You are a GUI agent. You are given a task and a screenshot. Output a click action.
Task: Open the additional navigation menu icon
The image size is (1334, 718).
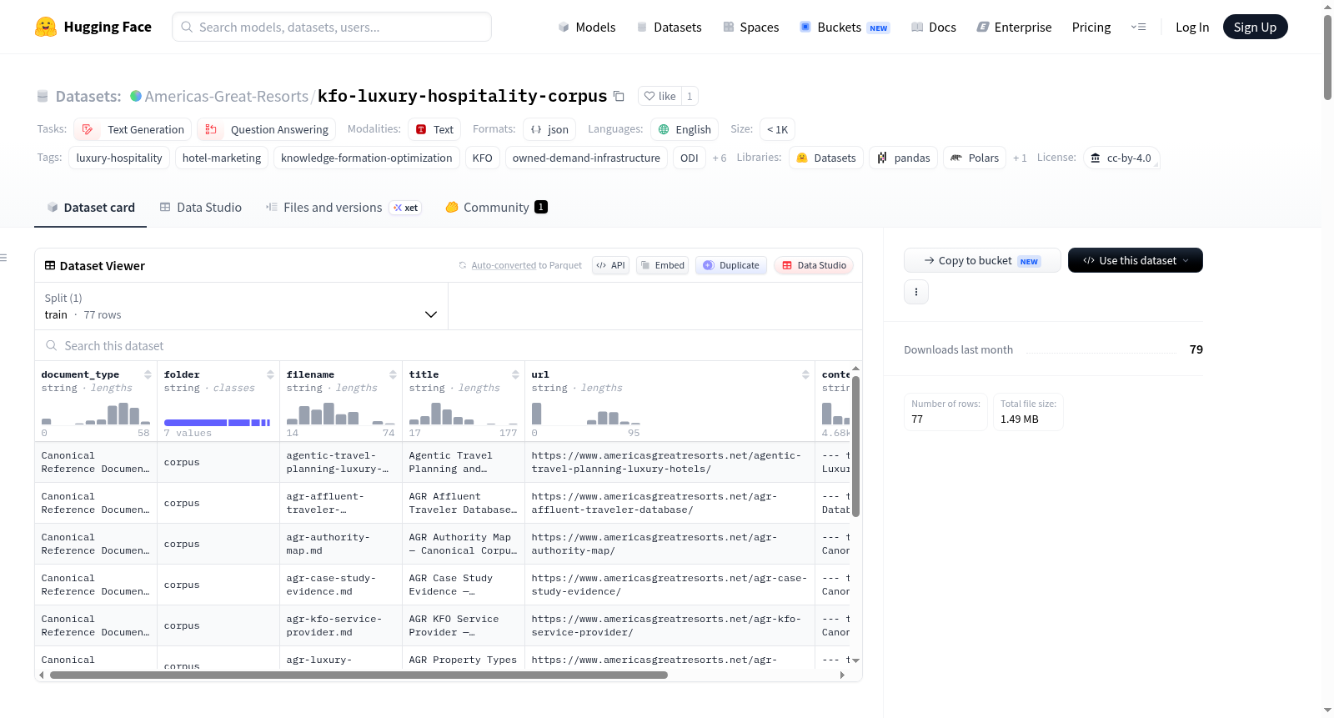(x=1138, y=27)
